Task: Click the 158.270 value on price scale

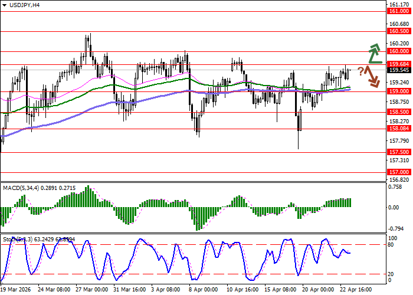Action: click(399, 122)
